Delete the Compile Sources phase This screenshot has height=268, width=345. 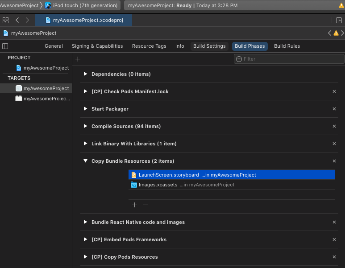click(334, 126)
